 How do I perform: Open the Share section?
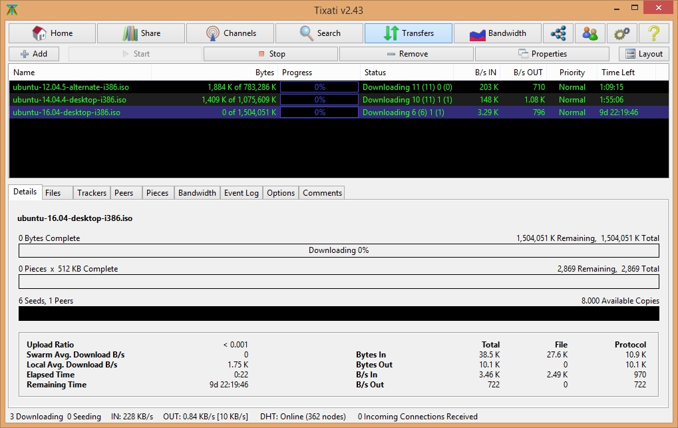click(141, 33)
